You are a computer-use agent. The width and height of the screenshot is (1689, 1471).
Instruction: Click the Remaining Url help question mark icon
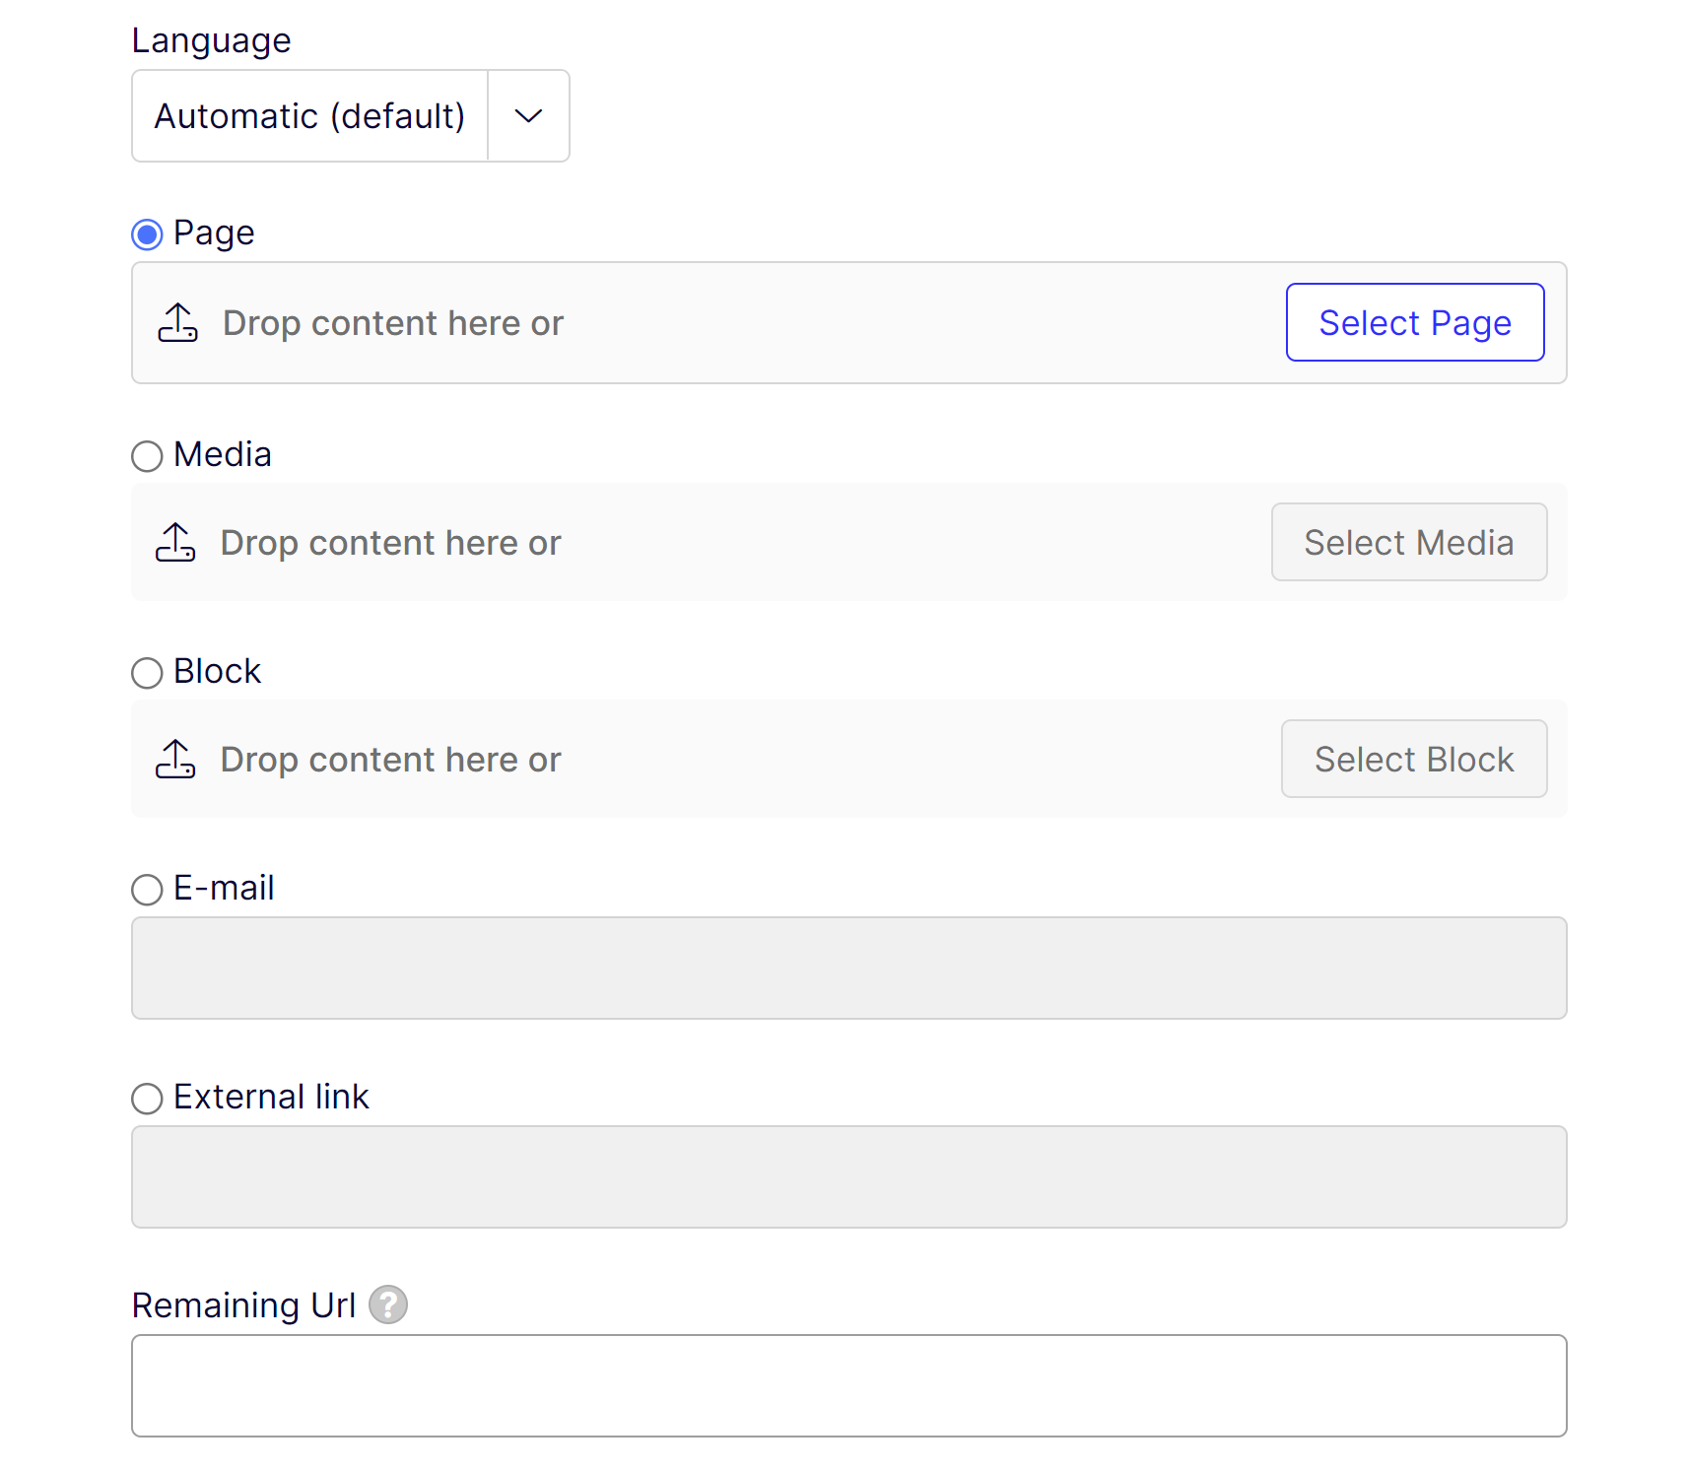(x=388, y=1304)
